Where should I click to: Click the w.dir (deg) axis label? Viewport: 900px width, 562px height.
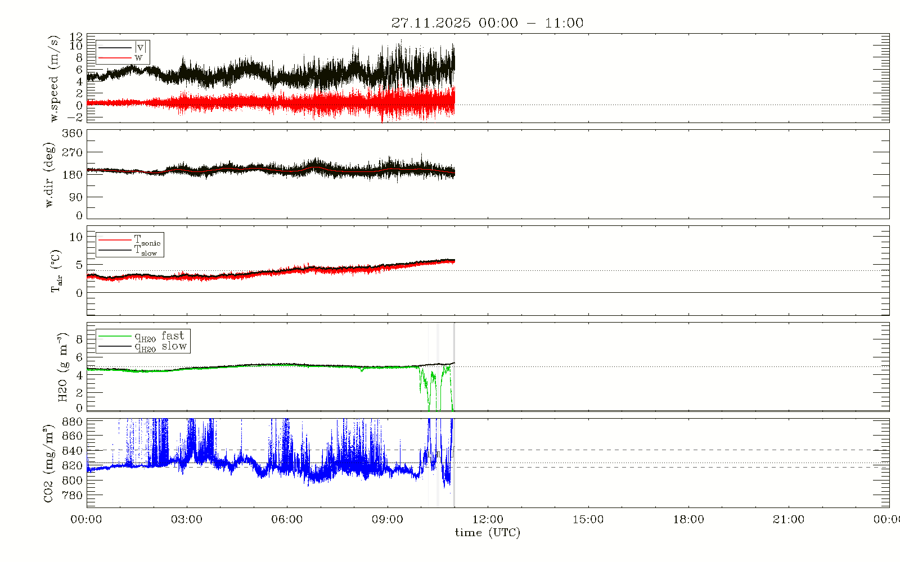[x=50, y=175]
